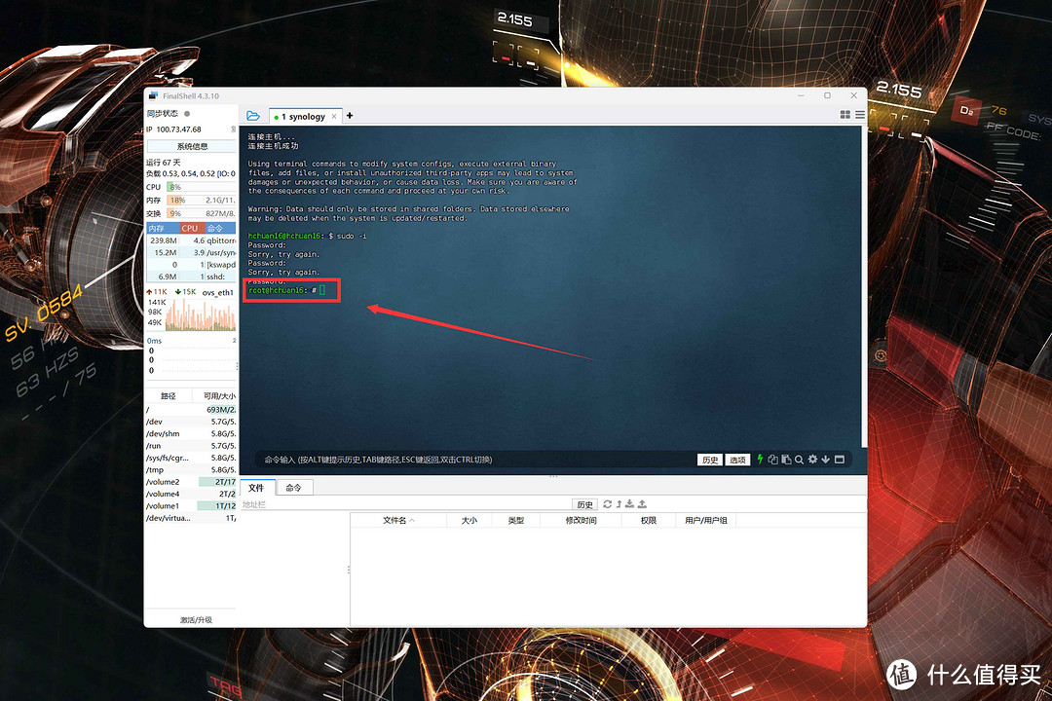Select the copy icon beside the lightning icon
Image resolution: width=1052 pixels, height=701 pixels.
(774, 460)
